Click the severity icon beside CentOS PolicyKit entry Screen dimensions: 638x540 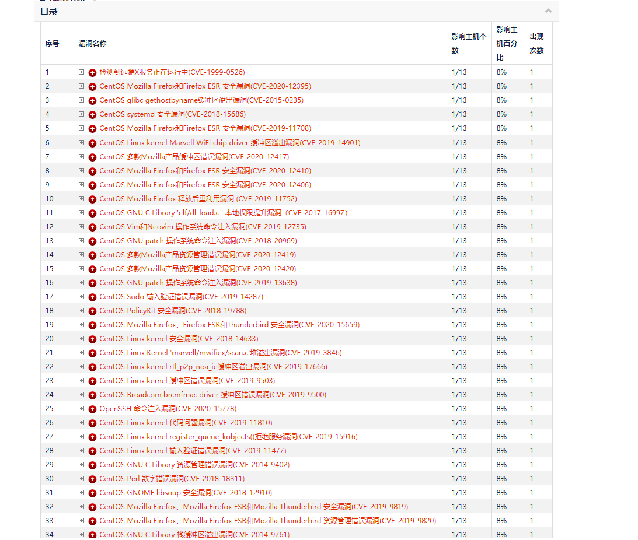pyautogui.click(x=92, y=310)
